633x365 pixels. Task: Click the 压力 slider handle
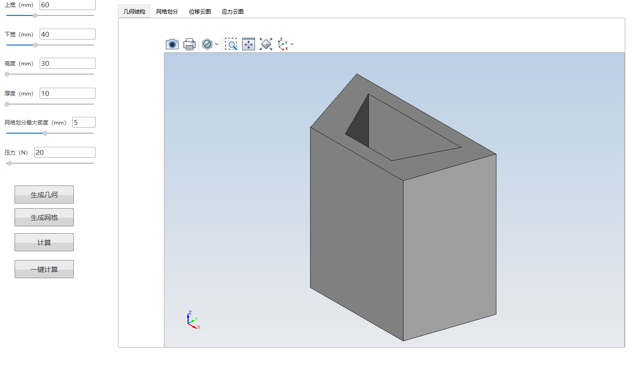tap(10, 163)
